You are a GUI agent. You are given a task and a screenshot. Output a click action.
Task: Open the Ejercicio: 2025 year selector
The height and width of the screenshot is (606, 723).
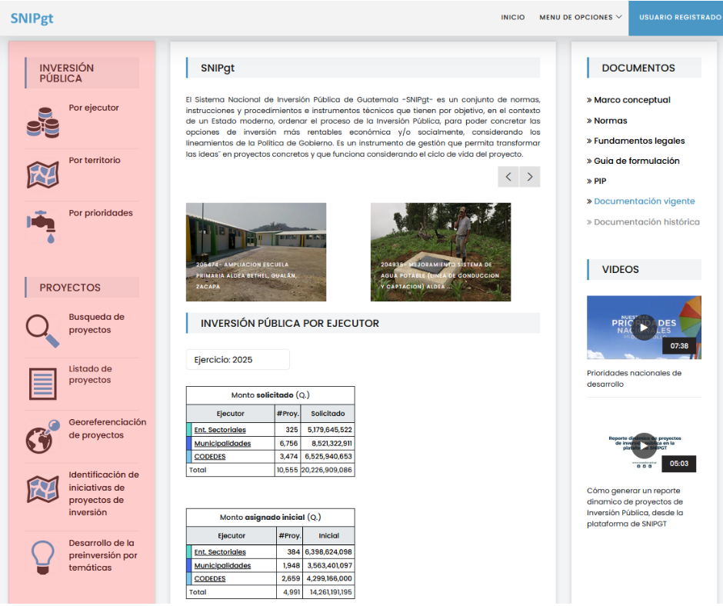click(x=238, y=360)
